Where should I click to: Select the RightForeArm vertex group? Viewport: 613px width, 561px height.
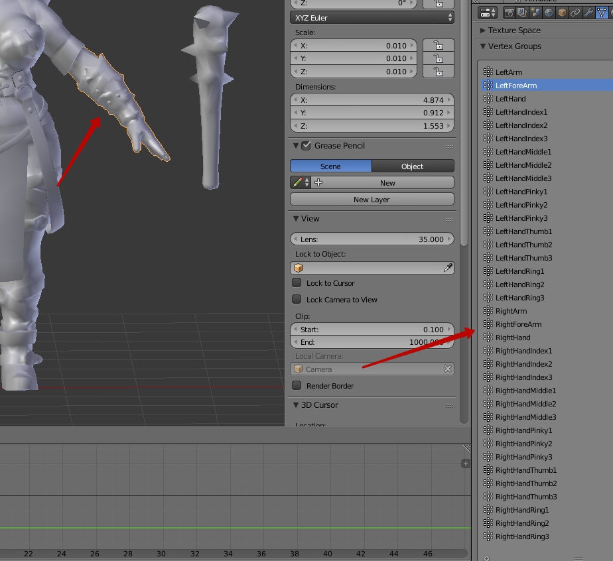tap(547, 324)
